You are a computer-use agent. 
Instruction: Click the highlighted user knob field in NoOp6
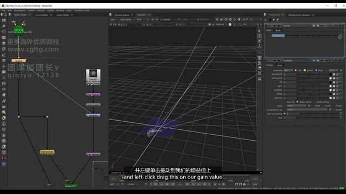click(x=278, y=36)
